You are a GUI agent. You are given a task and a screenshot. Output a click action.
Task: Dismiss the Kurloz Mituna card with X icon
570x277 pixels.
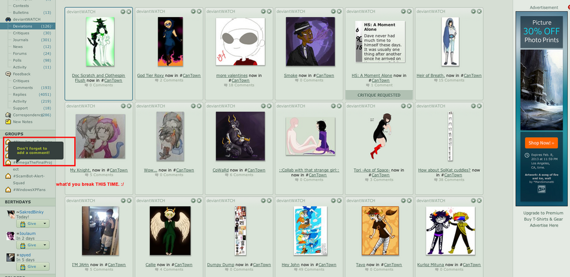point(479,200)
